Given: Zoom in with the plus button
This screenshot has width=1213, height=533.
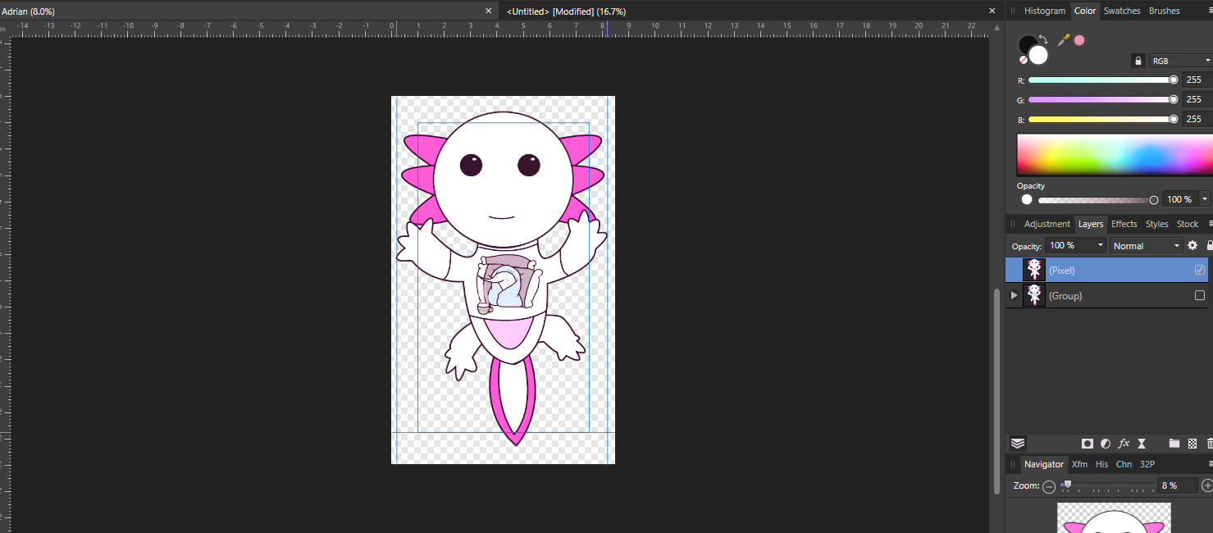Looking at the screenshot, I should click(1207, 486).
